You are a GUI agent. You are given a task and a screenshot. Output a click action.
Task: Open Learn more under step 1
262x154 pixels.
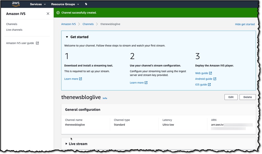[x=71, y=79]
